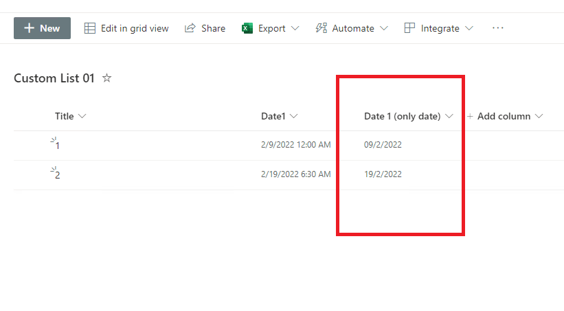Open the Automate menu
The height and width of the screenshot is (311, 564).
[352, 28]
